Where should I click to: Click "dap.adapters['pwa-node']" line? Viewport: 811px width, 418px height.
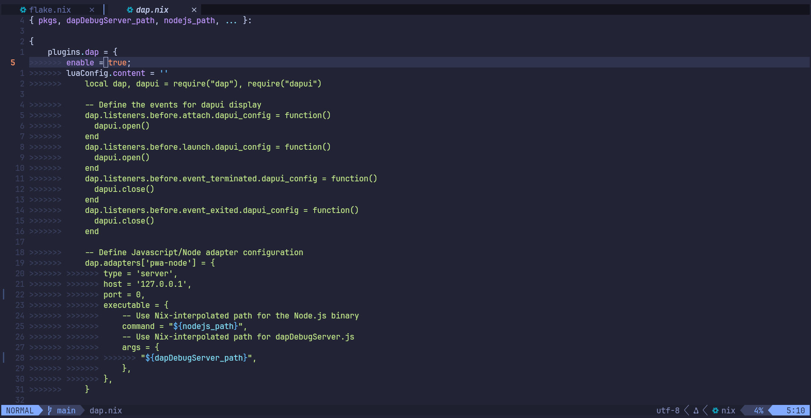pos(150,263)
